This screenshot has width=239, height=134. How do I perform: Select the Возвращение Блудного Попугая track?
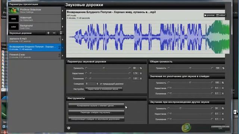coord(35,48)
